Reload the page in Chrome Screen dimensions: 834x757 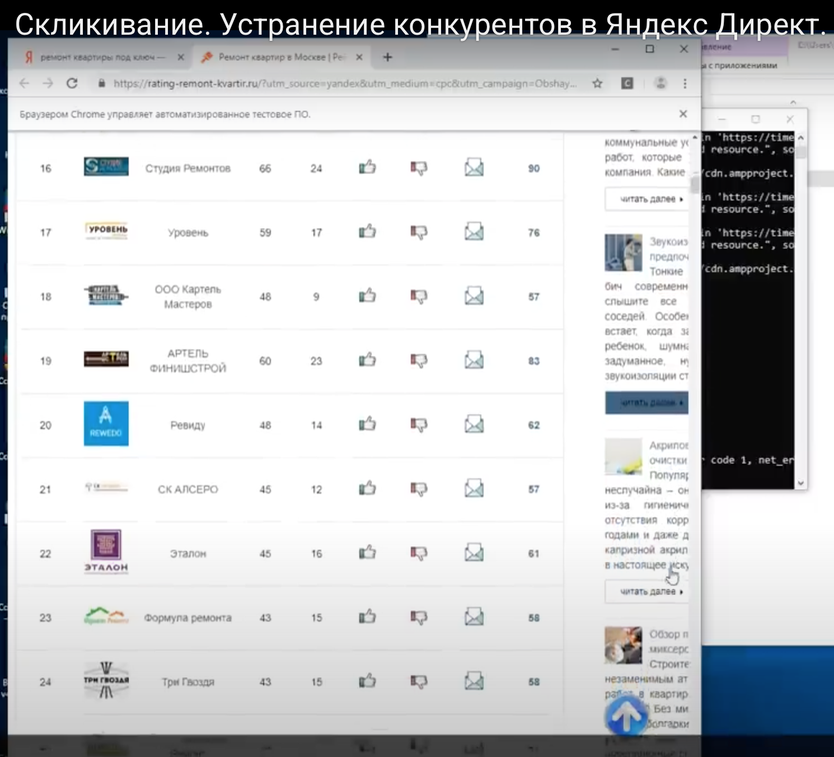click(72, 83)
